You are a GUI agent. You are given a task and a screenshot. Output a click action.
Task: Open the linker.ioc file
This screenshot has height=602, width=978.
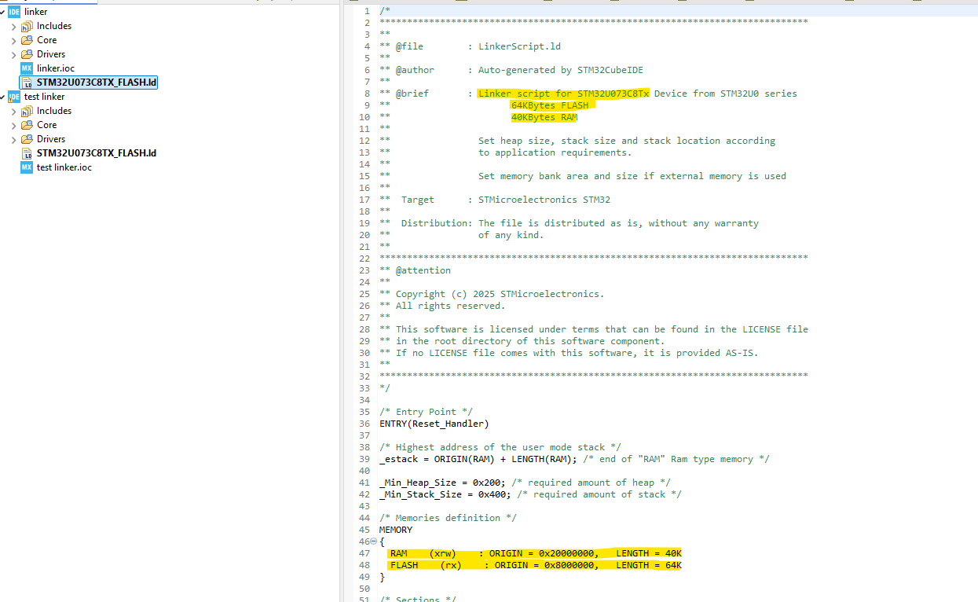tap(55, 68)
